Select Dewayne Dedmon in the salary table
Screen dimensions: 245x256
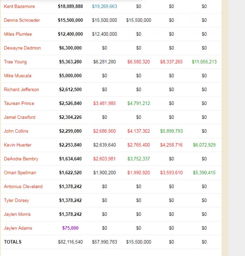22,48
